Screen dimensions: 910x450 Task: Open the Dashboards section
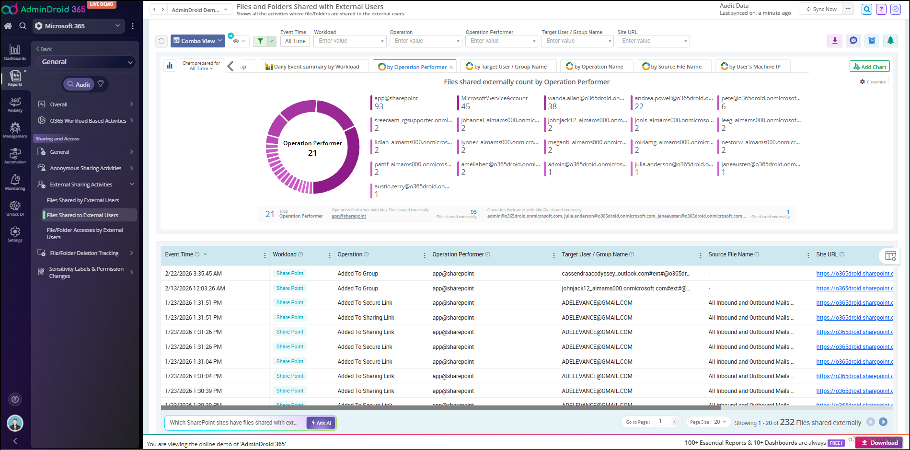tap(15, 52)
